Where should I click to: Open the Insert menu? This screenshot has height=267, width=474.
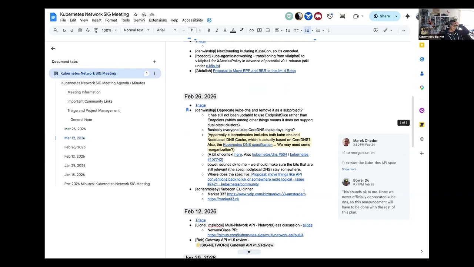click(x=97, y=20)
